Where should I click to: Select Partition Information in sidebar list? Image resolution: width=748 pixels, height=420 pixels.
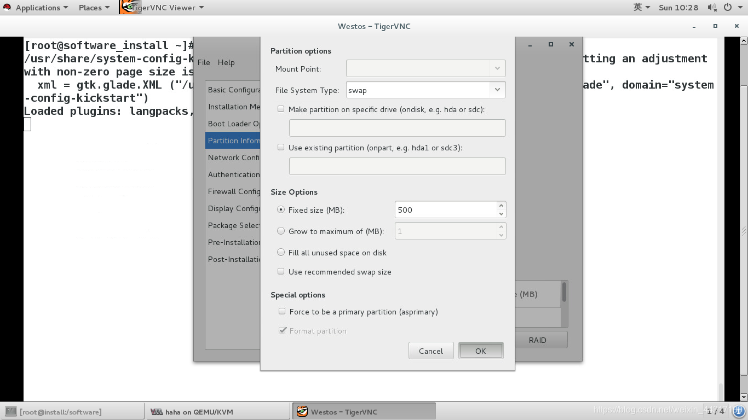coord(233,141)
